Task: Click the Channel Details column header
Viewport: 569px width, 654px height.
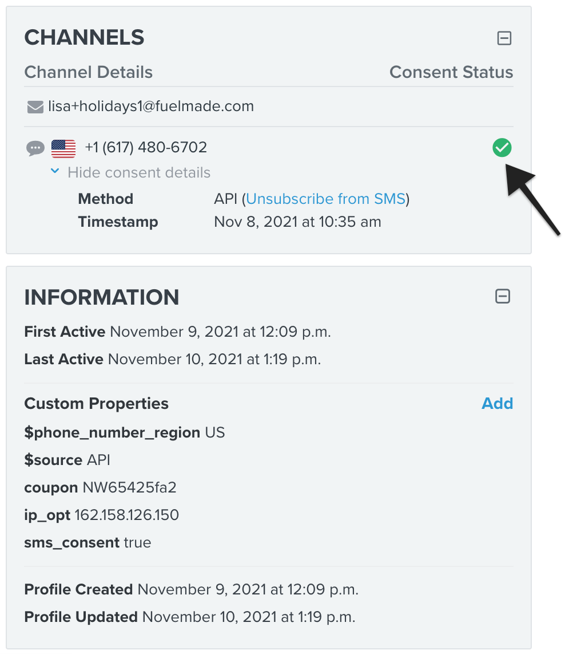Action: pyautogui.click(x=89, y=72)
